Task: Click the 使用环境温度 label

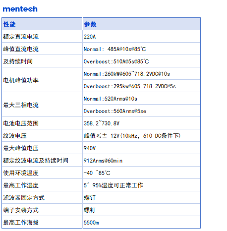Action: [21, 173]
